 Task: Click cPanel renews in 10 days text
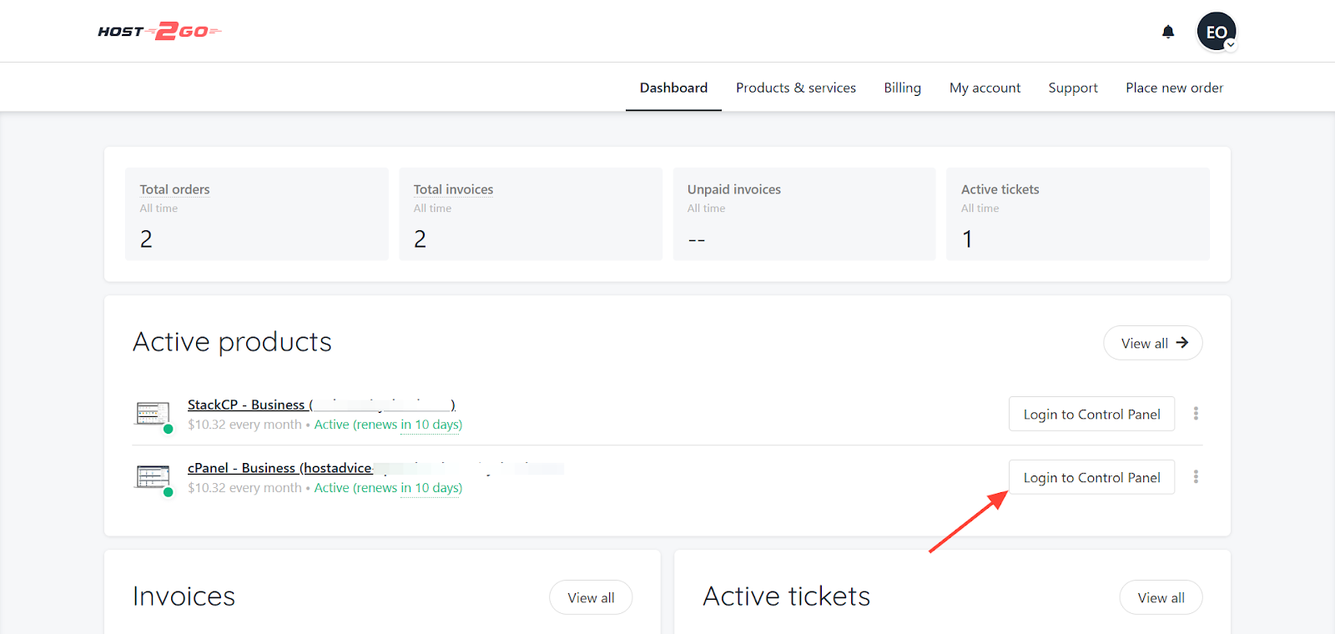coord(408,488)
